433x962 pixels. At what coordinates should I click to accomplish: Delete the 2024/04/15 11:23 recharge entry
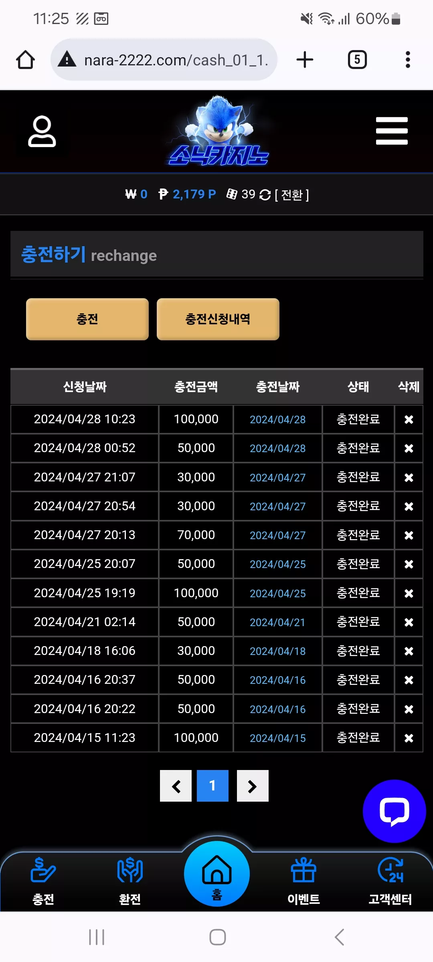(409, 738)
